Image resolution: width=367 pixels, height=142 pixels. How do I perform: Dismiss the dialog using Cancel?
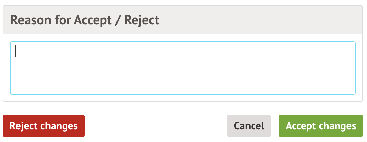click(249, 126)
